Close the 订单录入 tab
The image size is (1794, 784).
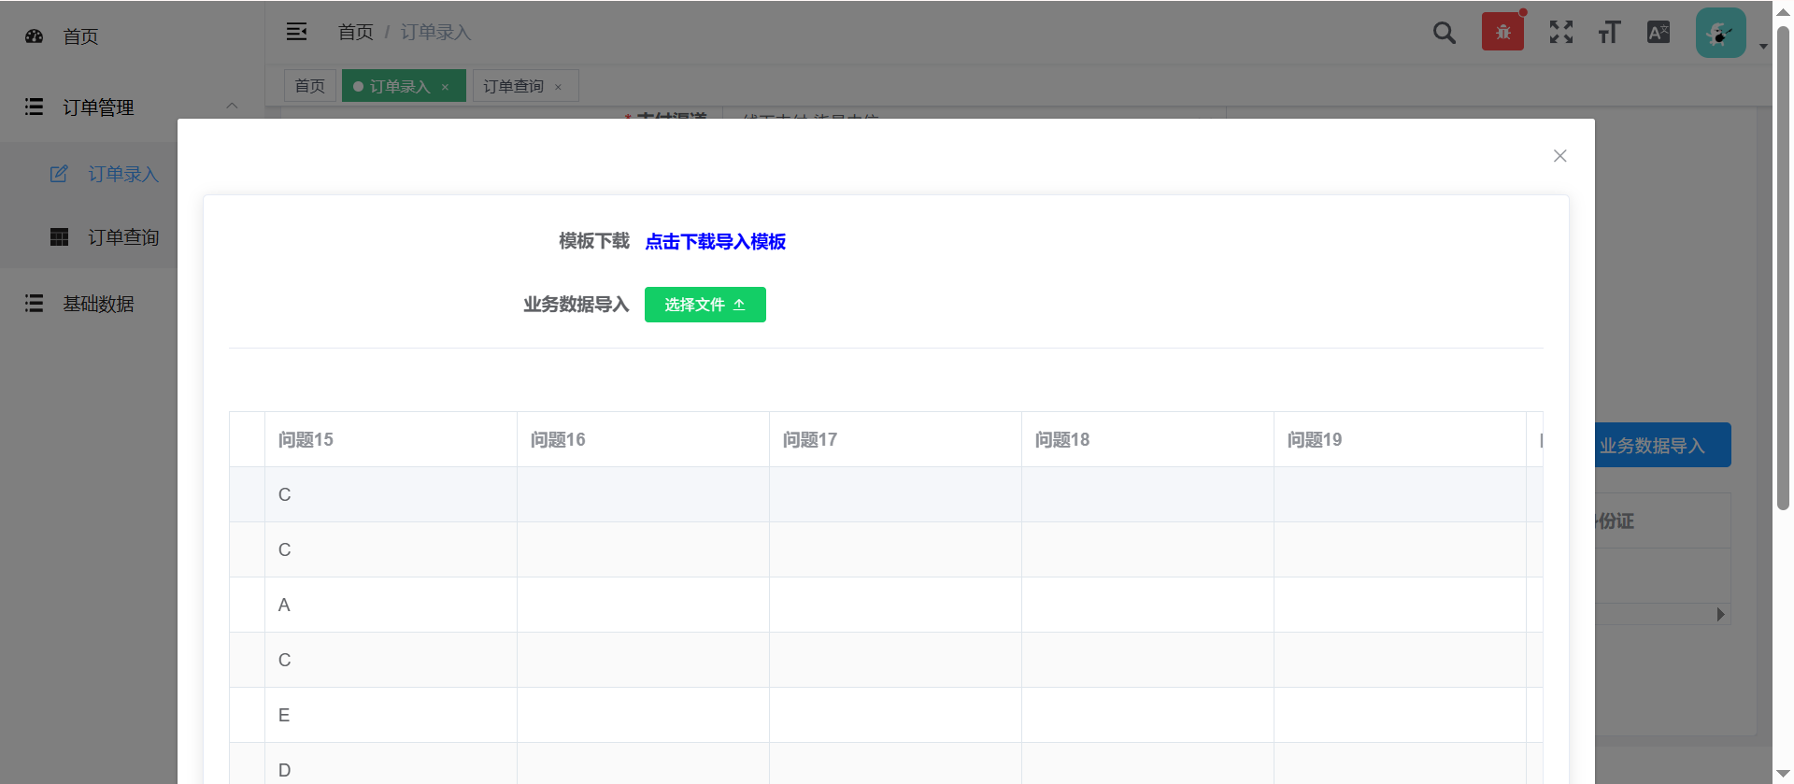tap(445, 87)
